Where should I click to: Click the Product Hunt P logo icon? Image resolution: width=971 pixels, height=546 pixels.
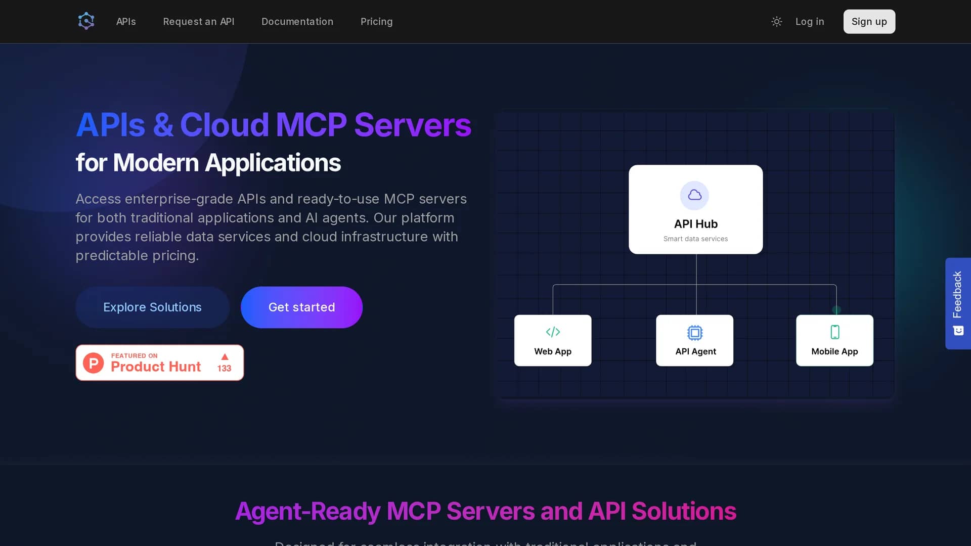[94, 363]
